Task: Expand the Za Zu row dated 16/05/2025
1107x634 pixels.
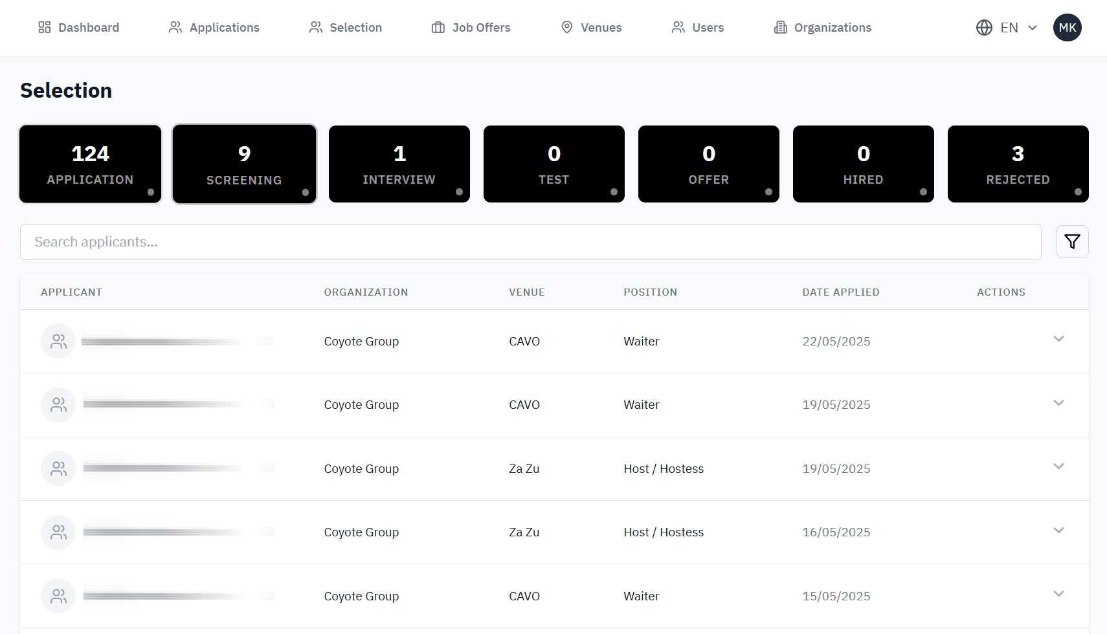Action: [1058, 530]
